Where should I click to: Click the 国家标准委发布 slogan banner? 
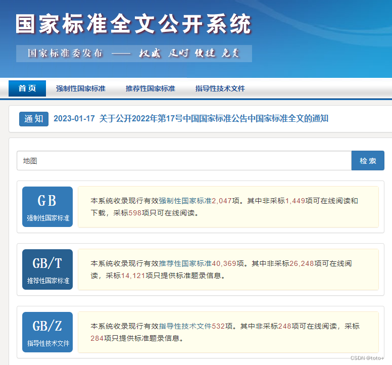tap(134, 54)
